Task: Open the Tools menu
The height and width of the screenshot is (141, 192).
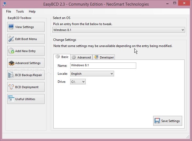Action: click(x=20, y=11)
